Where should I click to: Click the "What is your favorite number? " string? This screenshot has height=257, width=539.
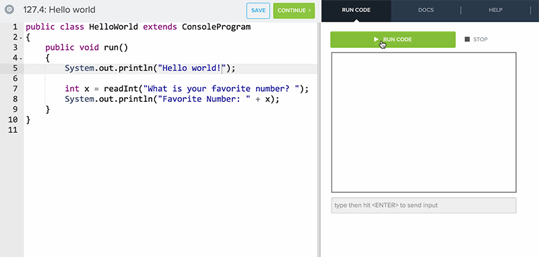[222, 89]
